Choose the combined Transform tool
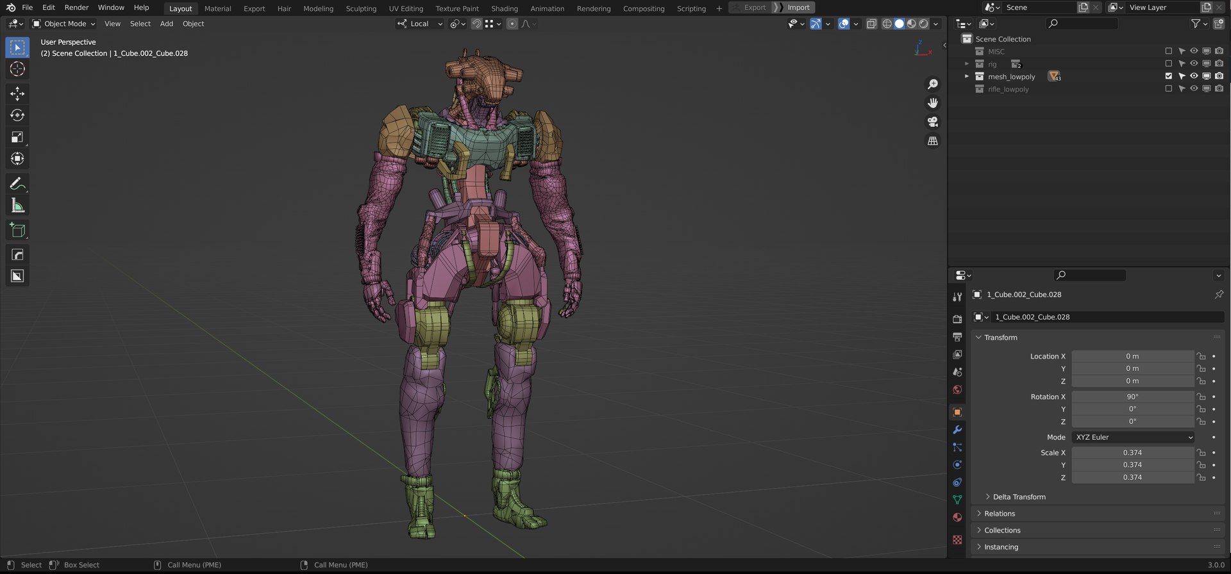 point(17,159)
